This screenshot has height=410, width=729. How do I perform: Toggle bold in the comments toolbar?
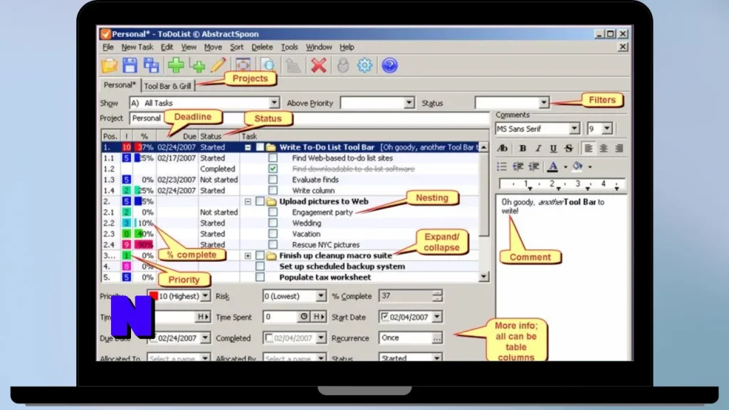[523, 148]
